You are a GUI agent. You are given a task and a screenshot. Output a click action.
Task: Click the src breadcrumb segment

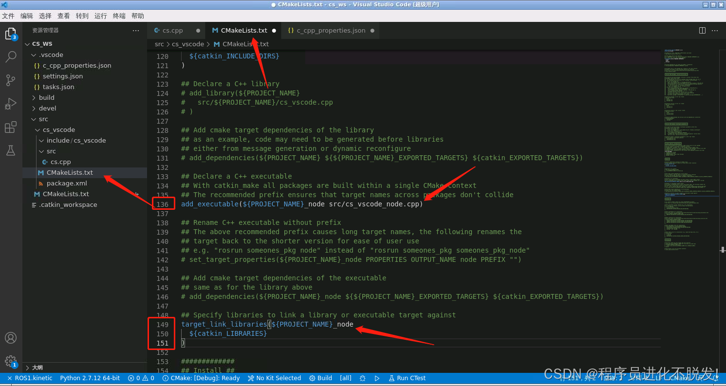click(x=159, y=44)
